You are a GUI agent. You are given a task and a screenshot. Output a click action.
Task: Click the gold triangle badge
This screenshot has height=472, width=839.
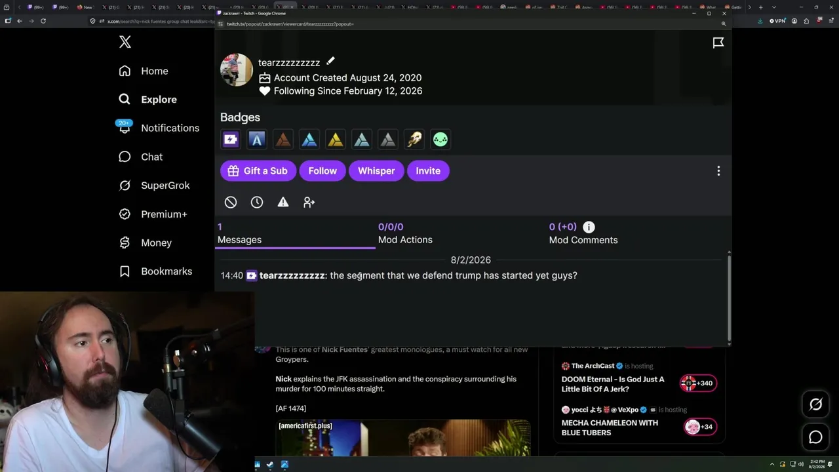pos(336,139)
